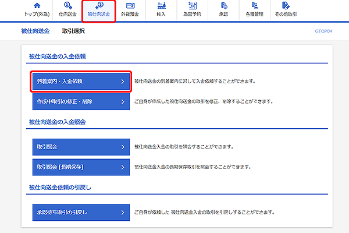The image size is (349, 233).
Task: Click description about 入金の取引を照会
Action: (x=184, y=147)
